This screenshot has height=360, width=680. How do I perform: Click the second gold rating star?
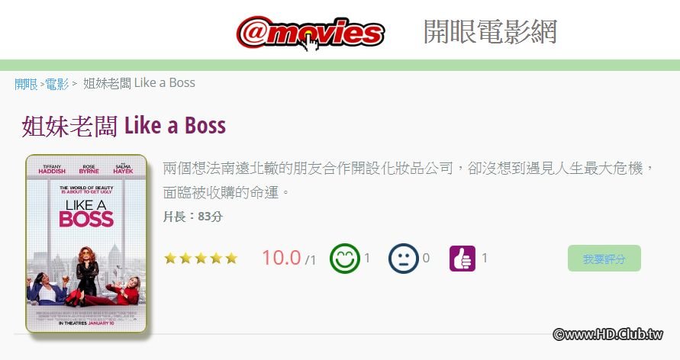(x=185, y=259)
